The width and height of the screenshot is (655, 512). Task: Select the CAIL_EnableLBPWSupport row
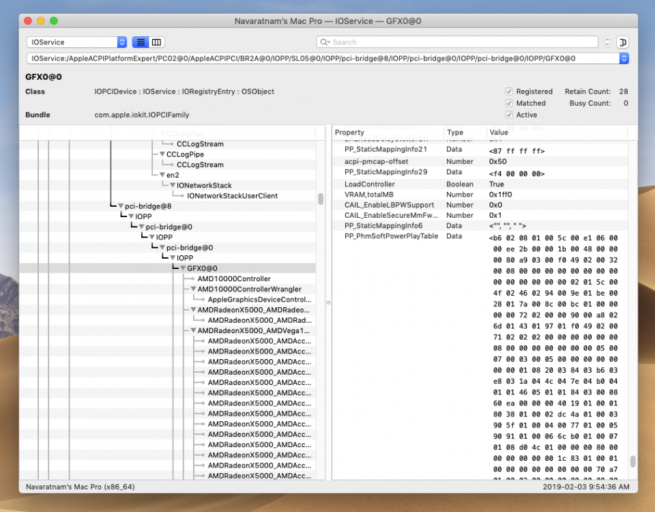[x=480, y=205]
